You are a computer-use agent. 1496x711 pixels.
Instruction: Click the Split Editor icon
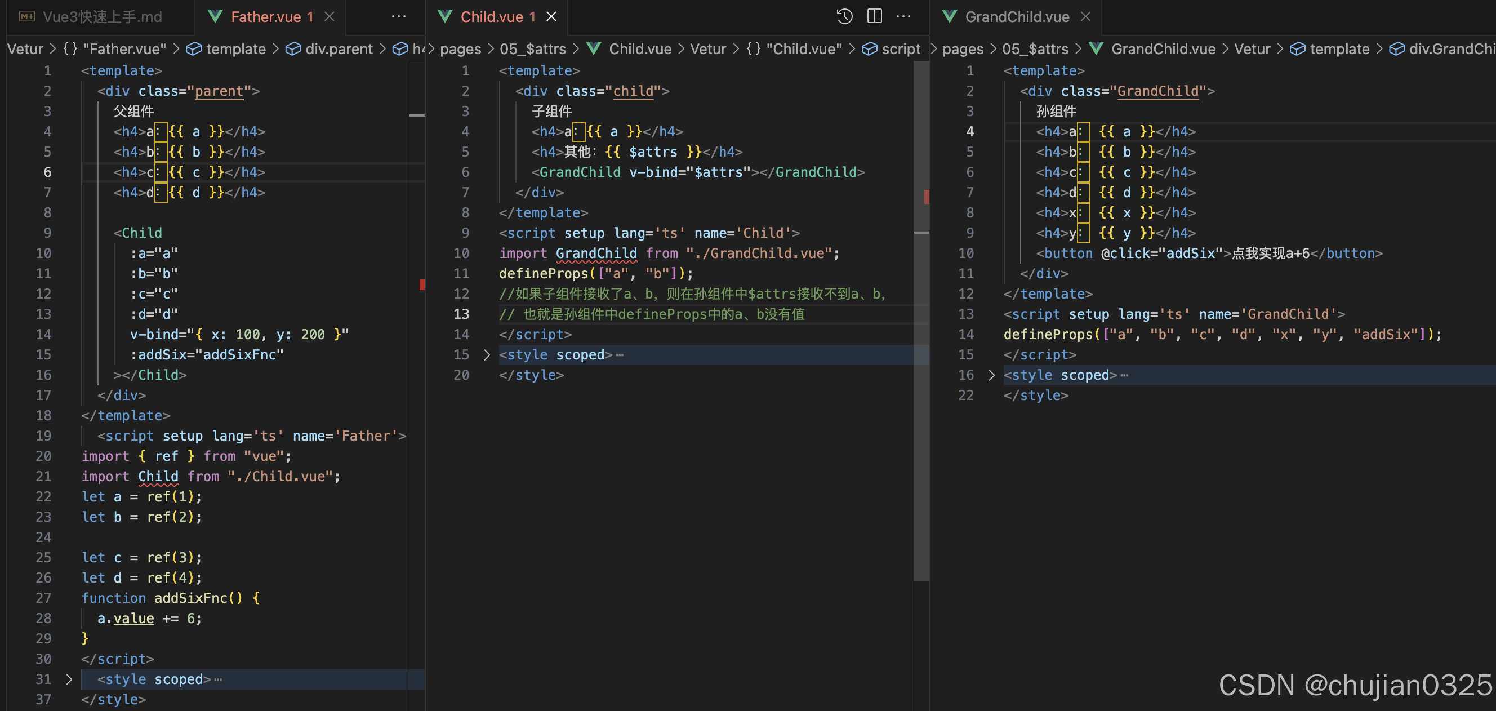875,17
